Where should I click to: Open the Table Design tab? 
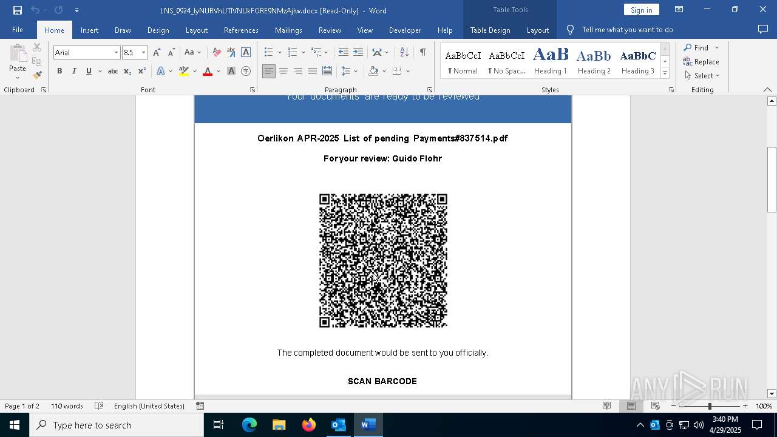coord(490,30)
